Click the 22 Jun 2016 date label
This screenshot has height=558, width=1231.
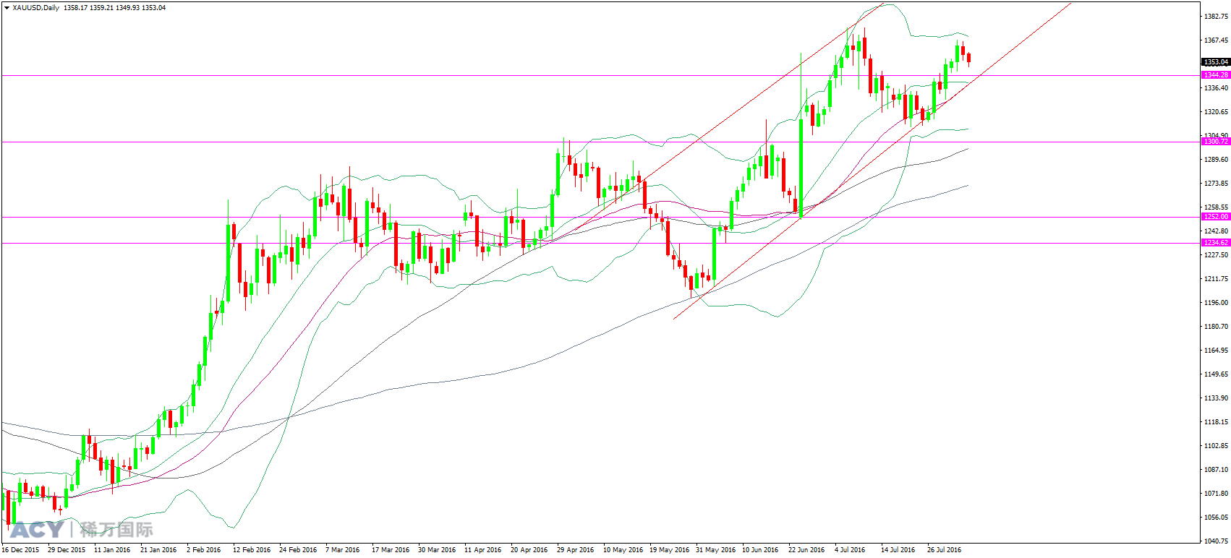807,550
